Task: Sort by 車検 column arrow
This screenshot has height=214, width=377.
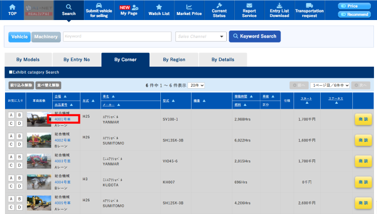Action: 273,96
